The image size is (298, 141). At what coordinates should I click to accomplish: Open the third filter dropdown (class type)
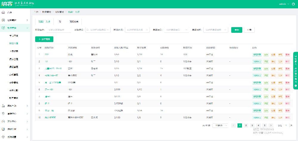[x=137, y=30]
